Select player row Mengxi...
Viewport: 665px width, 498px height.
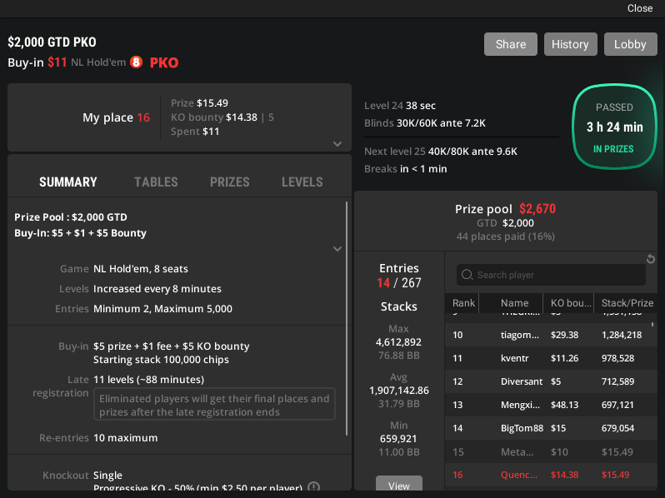[551, 405]
